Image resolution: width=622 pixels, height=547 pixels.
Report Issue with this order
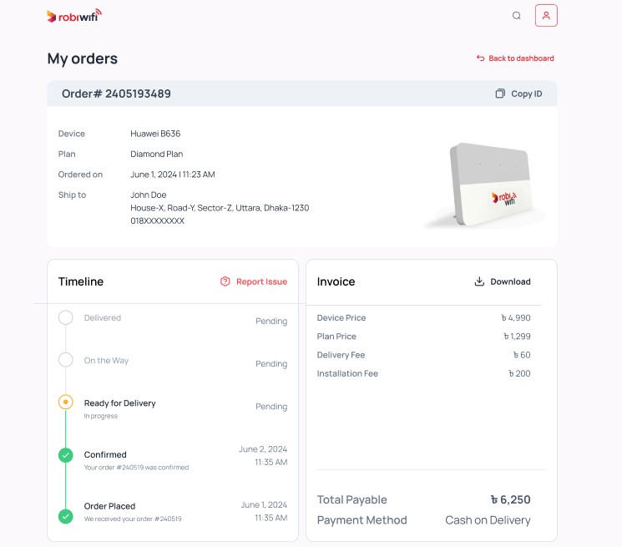[261, 281]
